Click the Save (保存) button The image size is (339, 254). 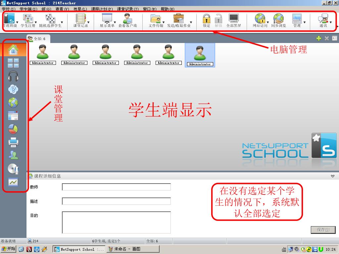[323, 230]
